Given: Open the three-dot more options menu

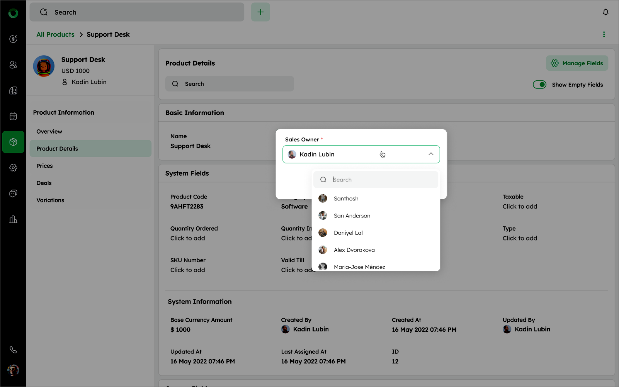Looking at the screenshot, I should pos(604,34).
